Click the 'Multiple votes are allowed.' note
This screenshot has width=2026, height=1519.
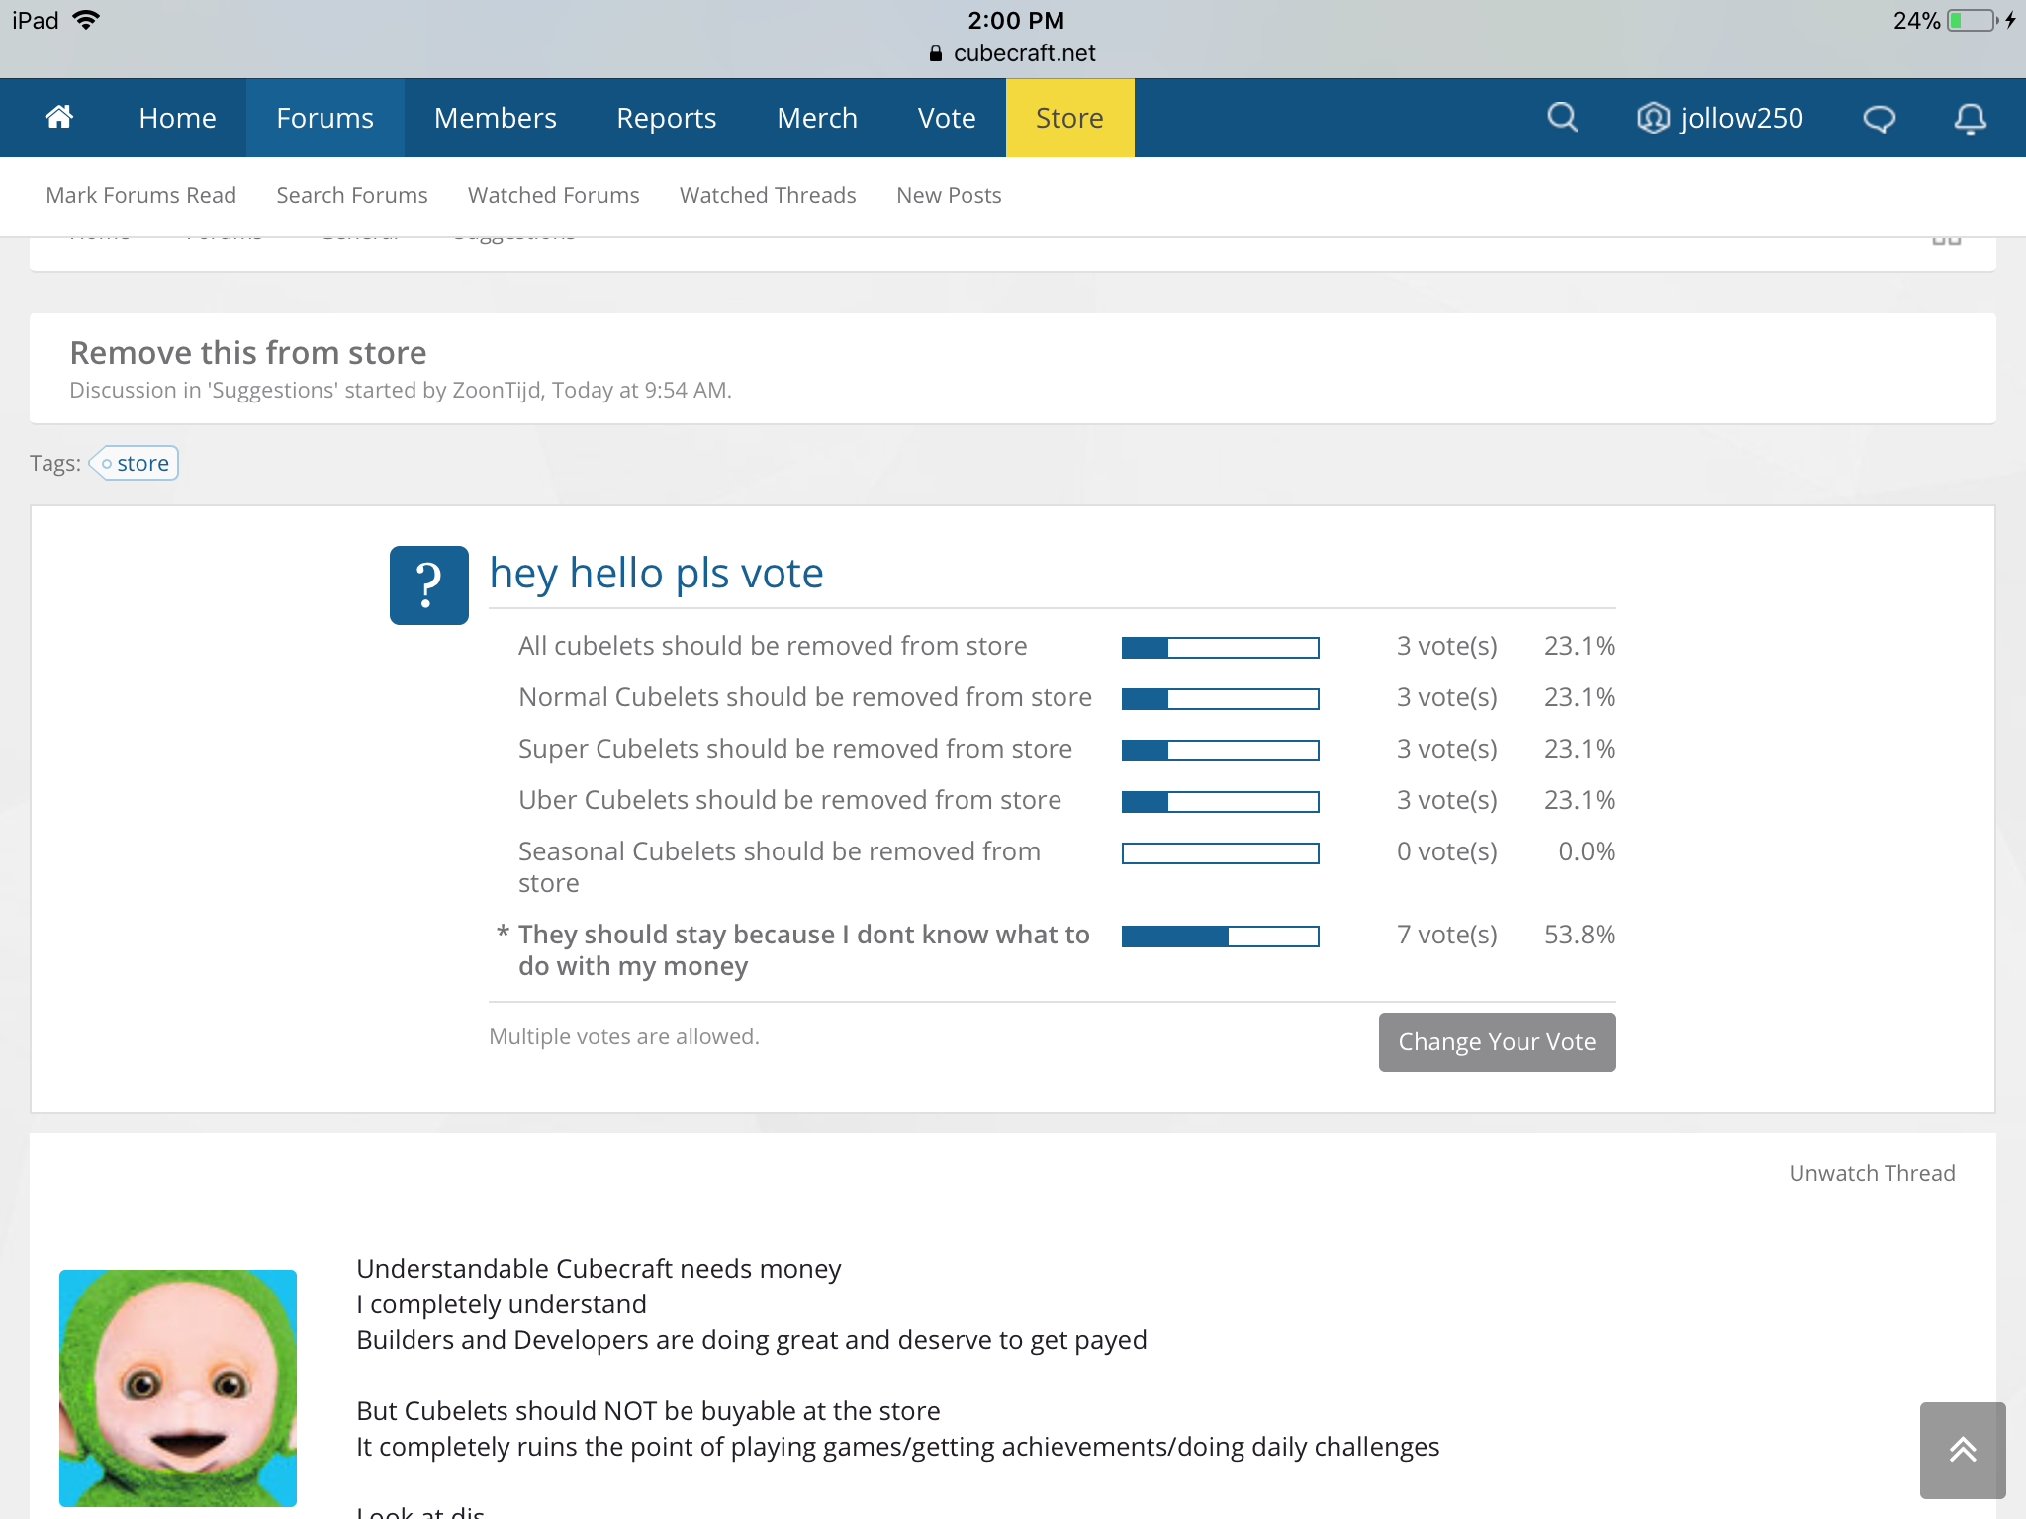624,1036
